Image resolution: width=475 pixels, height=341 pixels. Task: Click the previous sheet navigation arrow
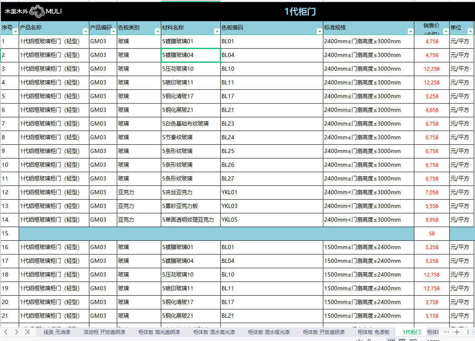pos(6,332)
